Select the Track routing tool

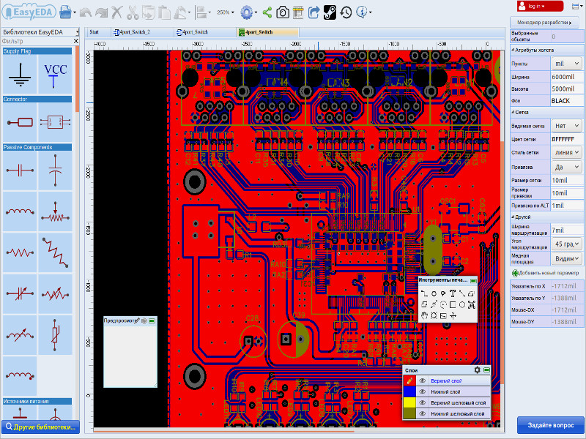tap(424, 294)
